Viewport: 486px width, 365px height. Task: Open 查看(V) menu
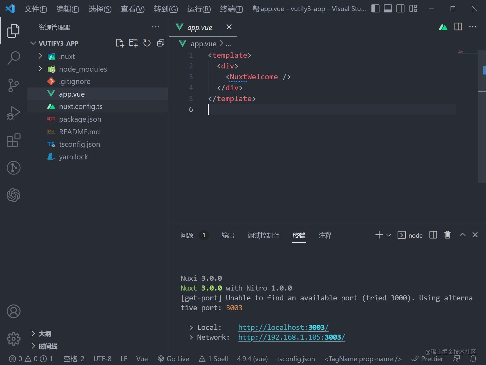[133, 9]
